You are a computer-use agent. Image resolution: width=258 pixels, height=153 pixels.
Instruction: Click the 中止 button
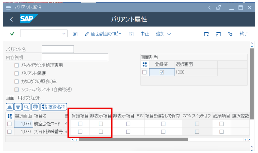pos(145,34)
